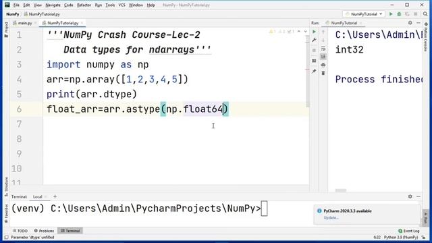Click the Run output horizontal scrollbar

click(341, 190)
